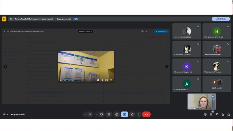
Task: Open the 'Відкрити в додатку' dropdown
Action: [x=85, y=31]
